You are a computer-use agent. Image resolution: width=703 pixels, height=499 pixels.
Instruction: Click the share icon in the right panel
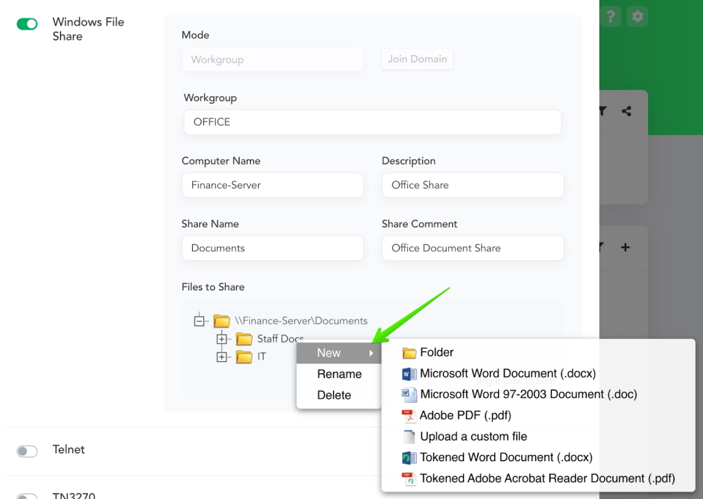626,111
